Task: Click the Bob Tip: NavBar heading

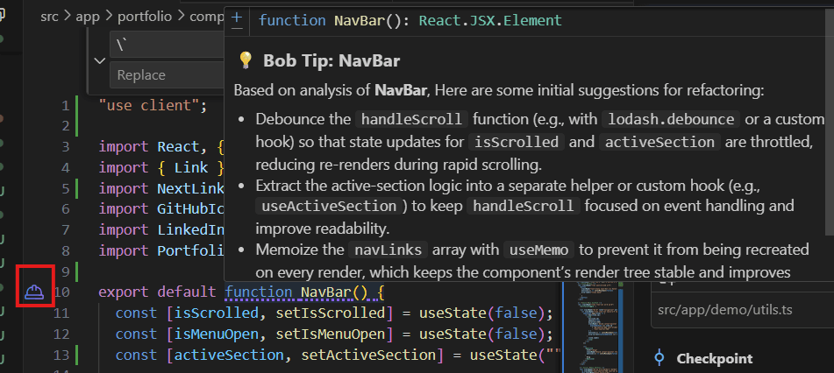Action: tap(331, 61)
